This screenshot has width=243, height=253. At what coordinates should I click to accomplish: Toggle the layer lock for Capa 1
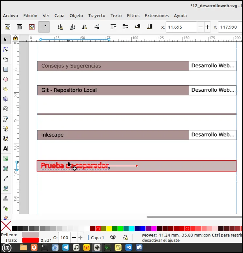[125, 238]
